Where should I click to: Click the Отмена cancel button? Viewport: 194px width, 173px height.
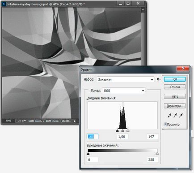click(x=175, y=87)
